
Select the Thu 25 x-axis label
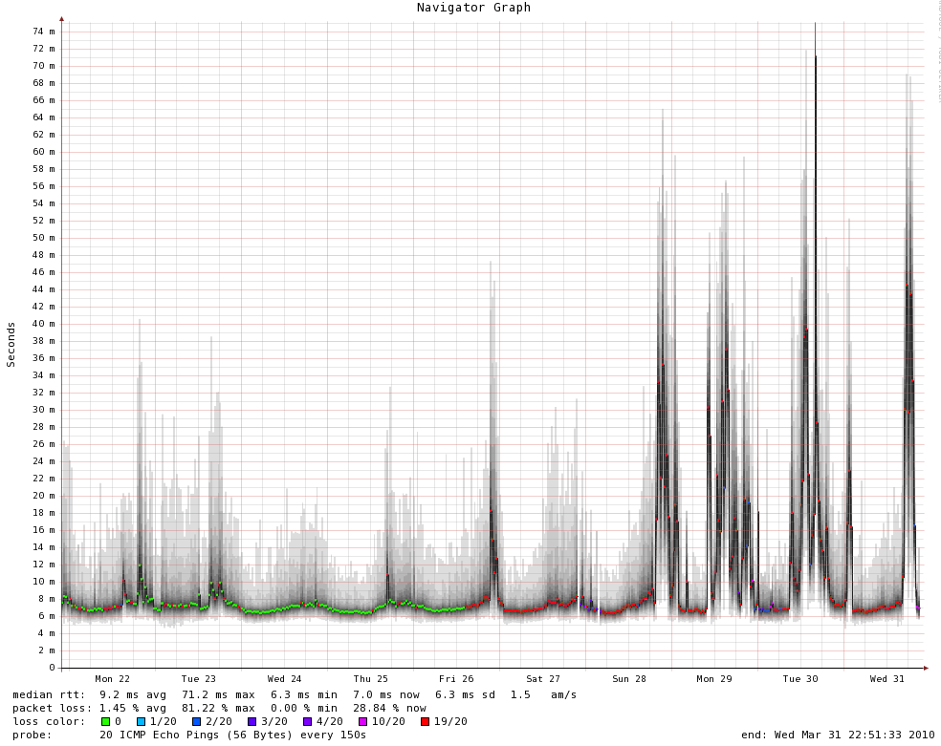pos(370,678)
